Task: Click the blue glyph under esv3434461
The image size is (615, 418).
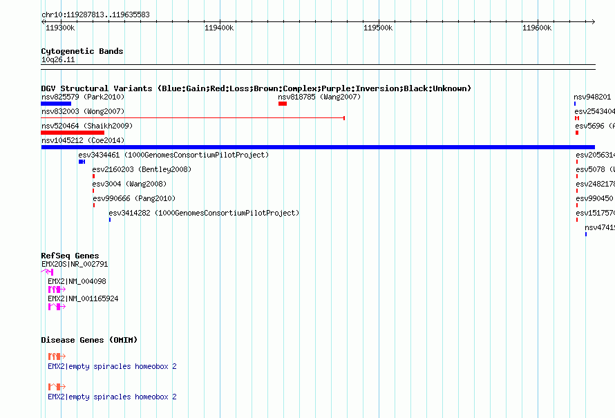Action: [82, 162]
